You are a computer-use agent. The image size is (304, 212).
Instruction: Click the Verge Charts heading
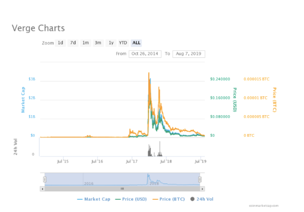(x=38, y=28)
